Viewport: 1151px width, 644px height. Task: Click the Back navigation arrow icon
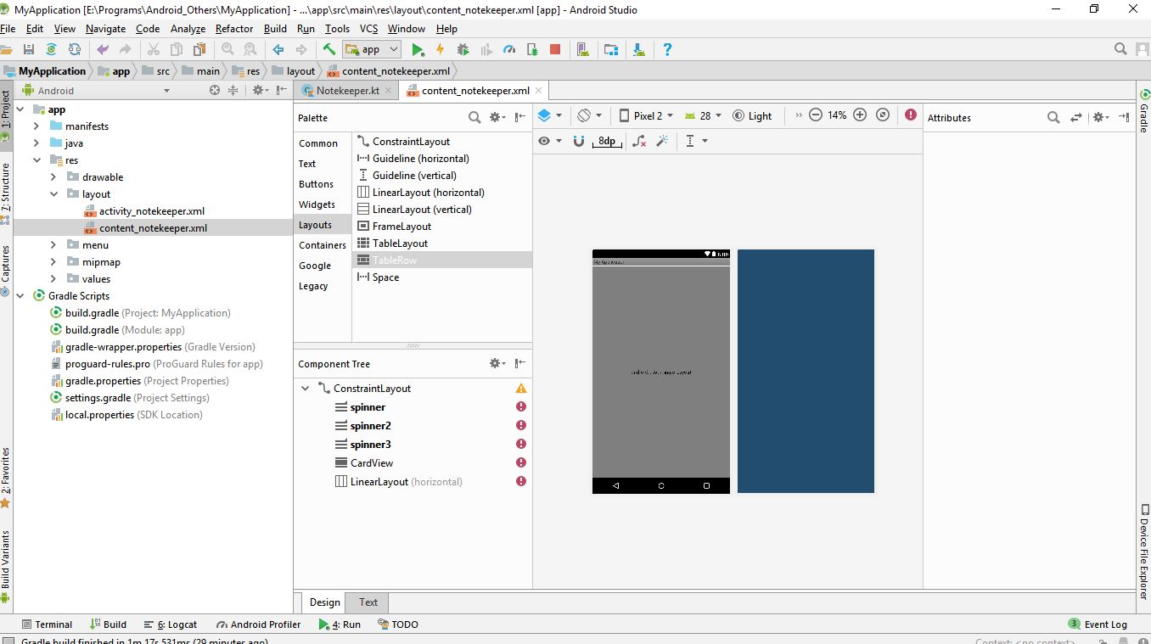pyautogui.click(x=278, y=49)
